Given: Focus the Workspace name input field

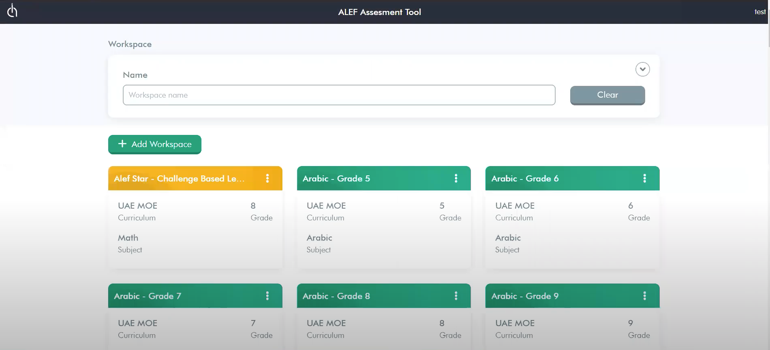Looking at the screenshot, I should [339, 95].
